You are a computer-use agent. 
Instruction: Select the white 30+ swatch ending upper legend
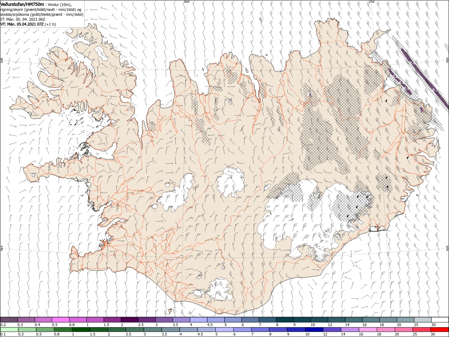pos(440,320)
